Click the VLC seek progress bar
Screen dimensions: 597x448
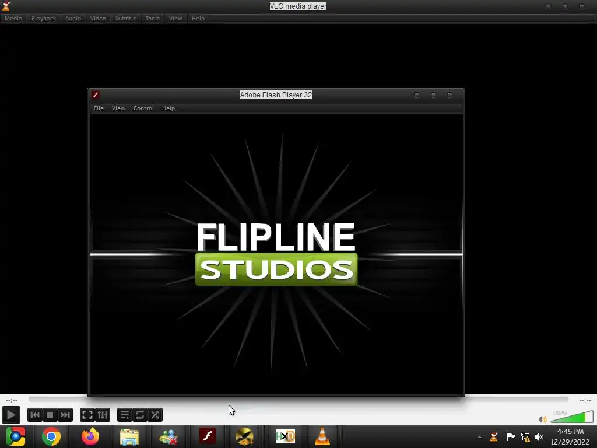[298, 399]
